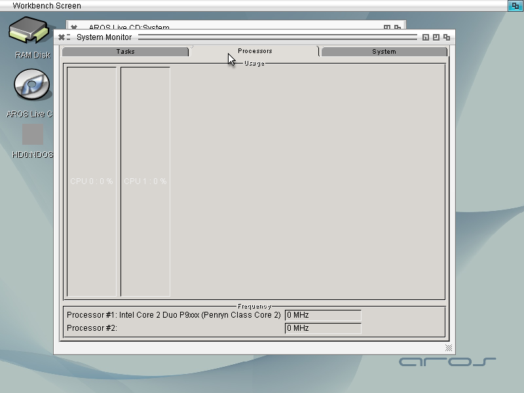Click the CPU 0 usage gauge
524x393 pixels.
92,181
